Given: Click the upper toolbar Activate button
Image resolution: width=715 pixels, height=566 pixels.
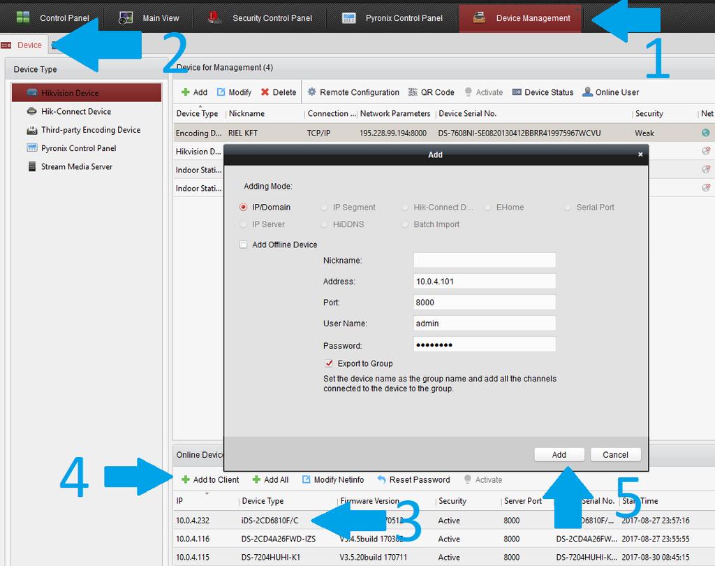Looking at the screenshot, I should pyautogui.click(x=483, y=92).
